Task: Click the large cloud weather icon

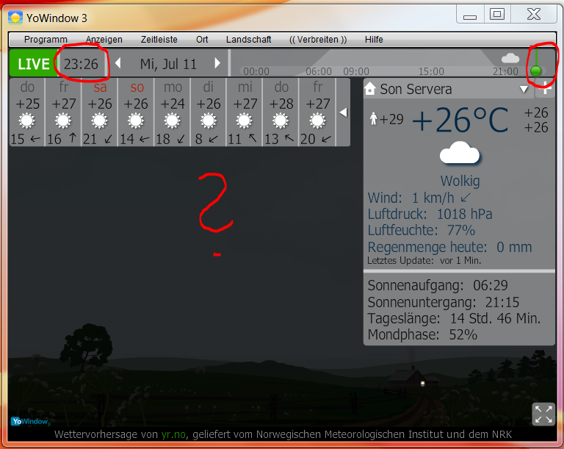Action: tap(460, 153)
